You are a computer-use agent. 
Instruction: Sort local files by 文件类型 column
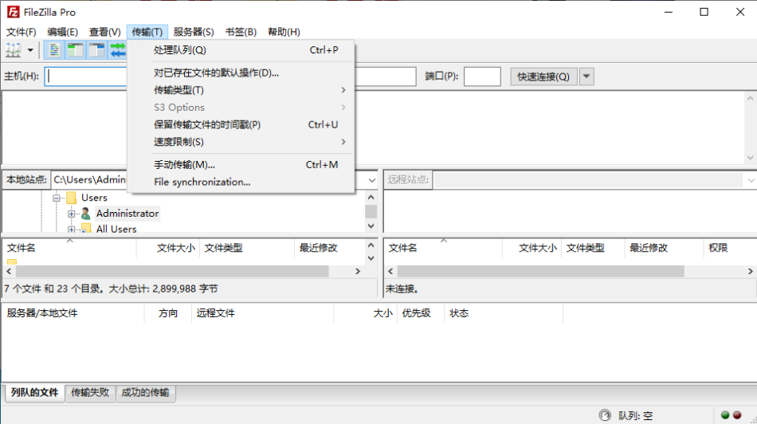pos(247,248)
